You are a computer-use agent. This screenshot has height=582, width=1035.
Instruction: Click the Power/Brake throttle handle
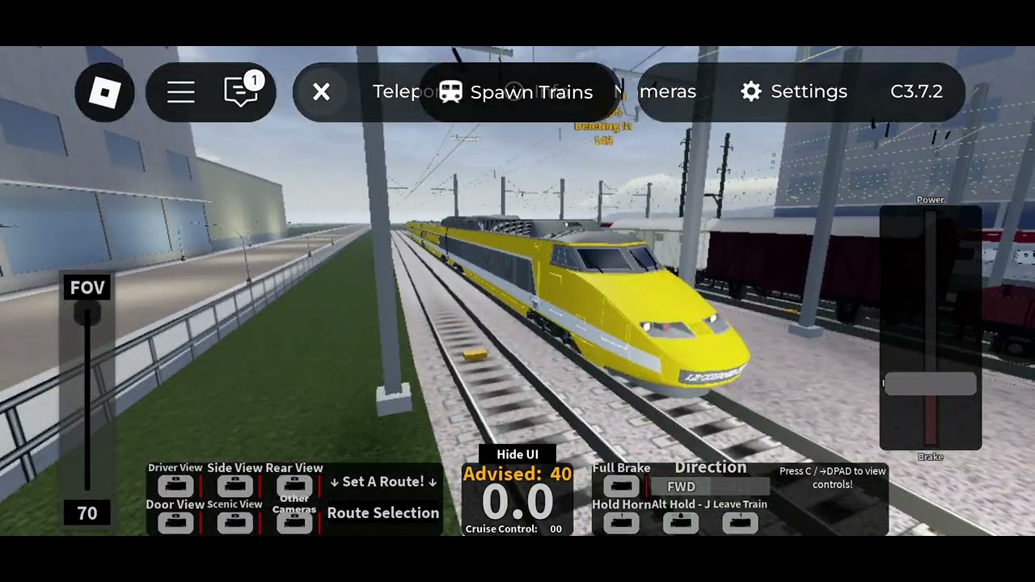point(930,385)
